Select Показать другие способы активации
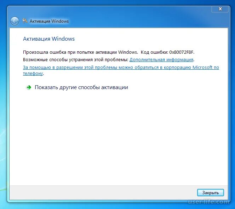The image size is (235, 209). click(81, 87)
